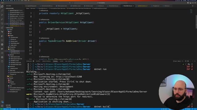Open WeatherForecast.cs in the file tree
This screenshot has width=197, height=110.
(15, 90)
